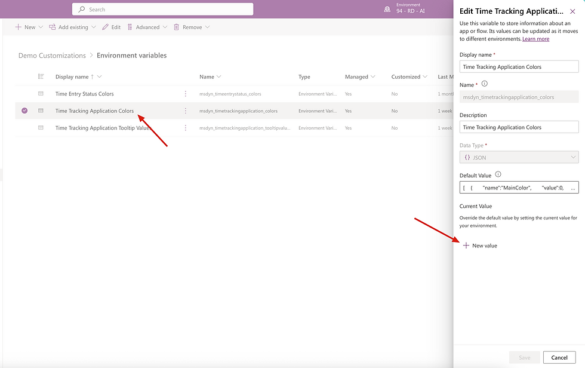Viewport: 585px width, 368px height.
Task: Open more options for Time Entry Status Colors
Action: [186, 94]
